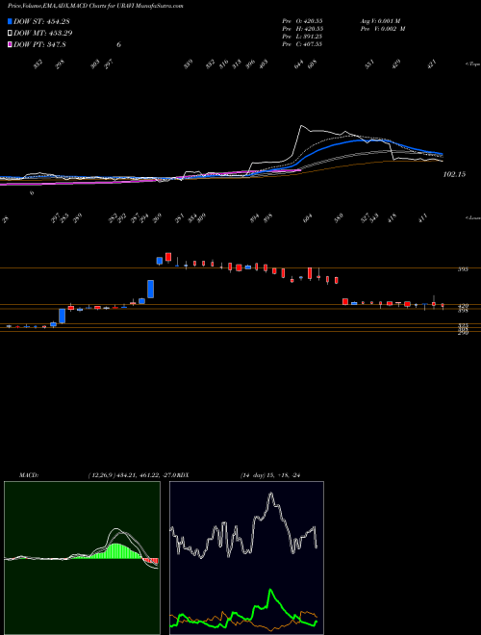This screenshot has height=635, width=481.
Task: Click the 644 top label
Action: click(x=299, y=64)
